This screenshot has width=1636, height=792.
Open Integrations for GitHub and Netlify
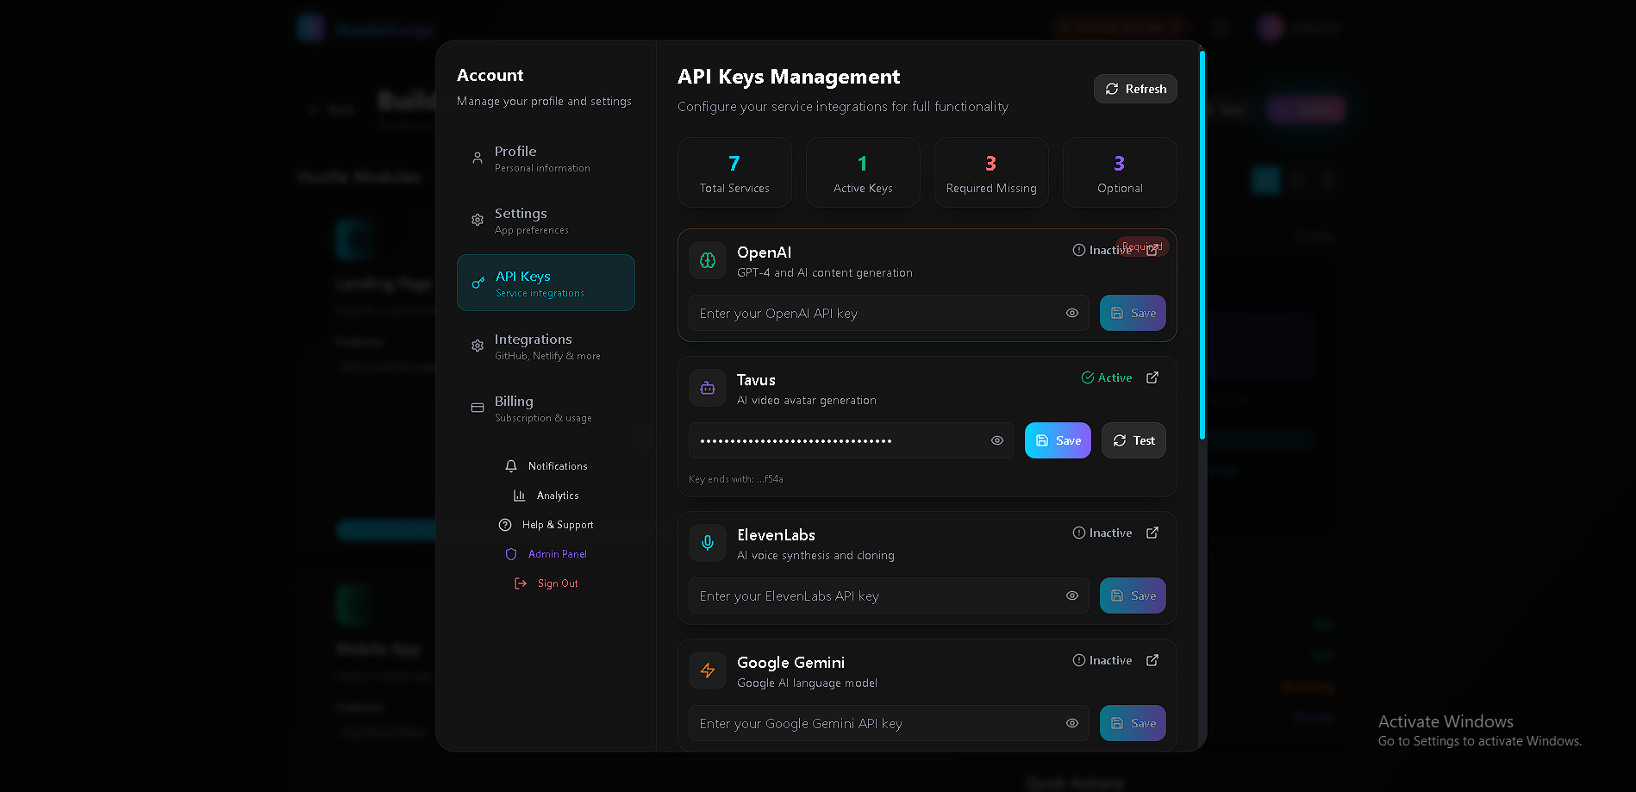[x=546, y=346]
